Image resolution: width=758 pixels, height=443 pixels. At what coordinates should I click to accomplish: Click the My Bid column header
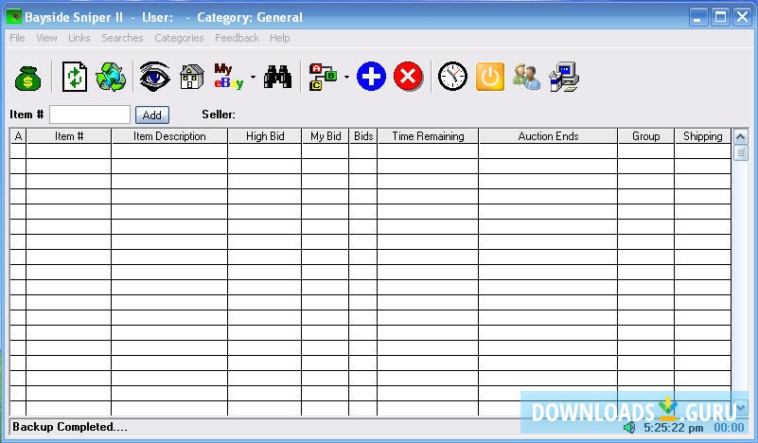(326, 136)
